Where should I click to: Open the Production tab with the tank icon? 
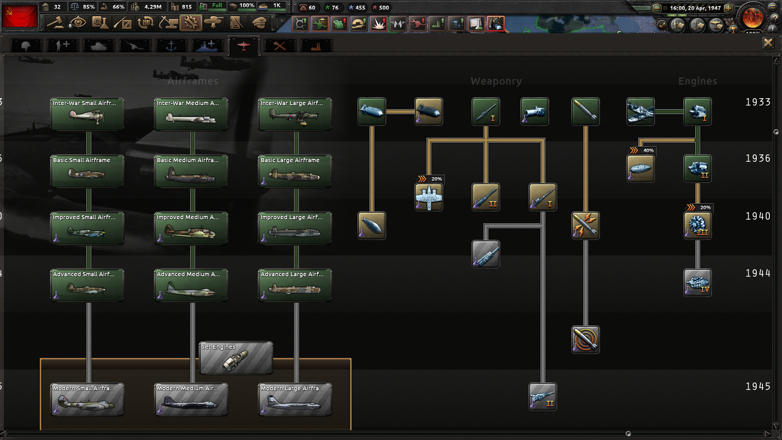point(214,23)
